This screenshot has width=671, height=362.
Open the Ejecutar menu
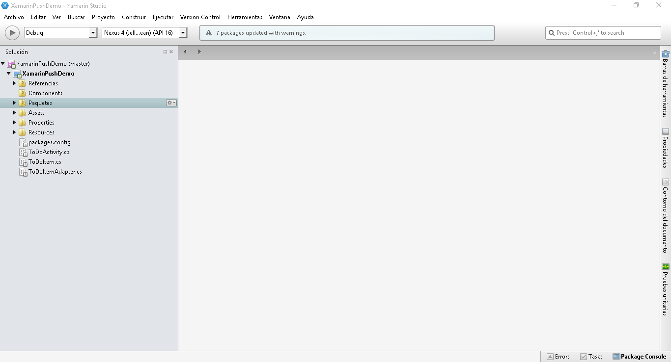point(163,17)
